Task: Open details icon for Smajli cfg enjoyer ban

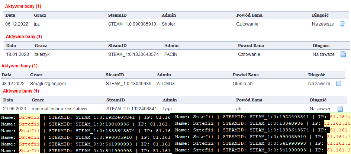Action: [x=339, y=83]
